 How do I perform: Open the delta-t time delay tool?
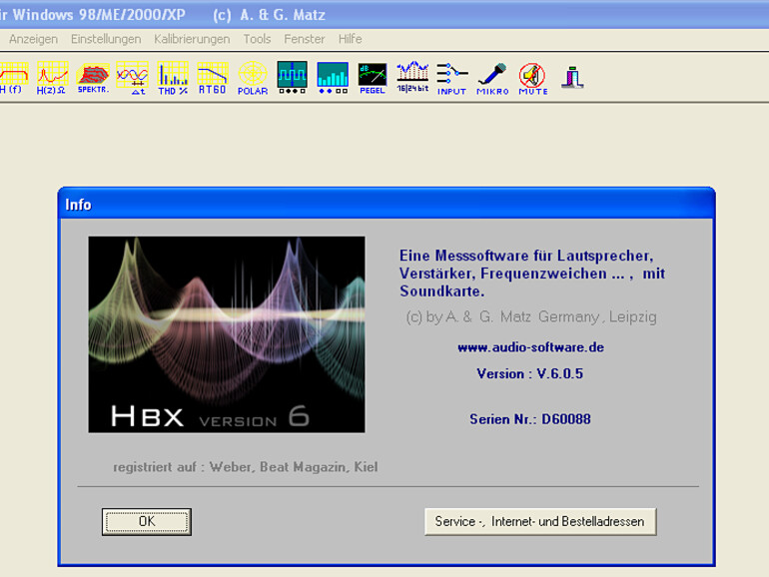133,78
